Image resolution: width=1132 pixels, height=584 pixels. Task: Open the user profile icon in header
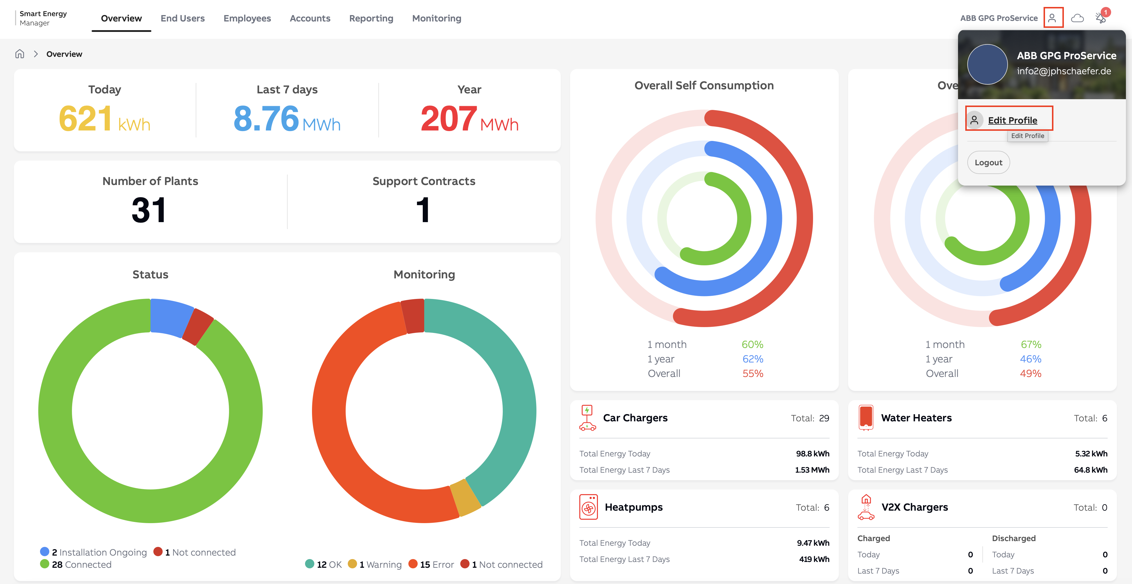point(1053,18)
